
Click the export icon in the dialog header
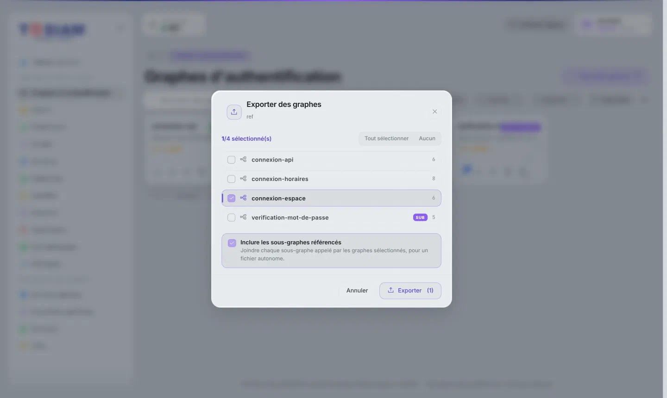click(x=234, y=112)
